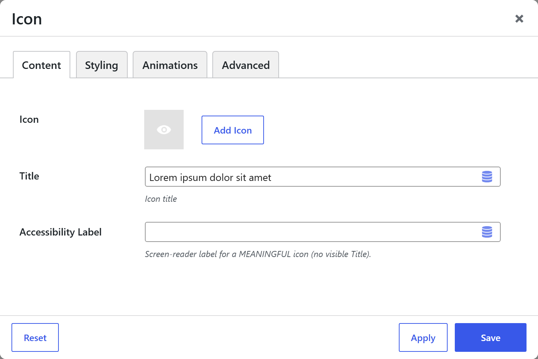Click the 'Icon title' hint text
This screenshot has width=538, height=359.
(x=161, y=199)
